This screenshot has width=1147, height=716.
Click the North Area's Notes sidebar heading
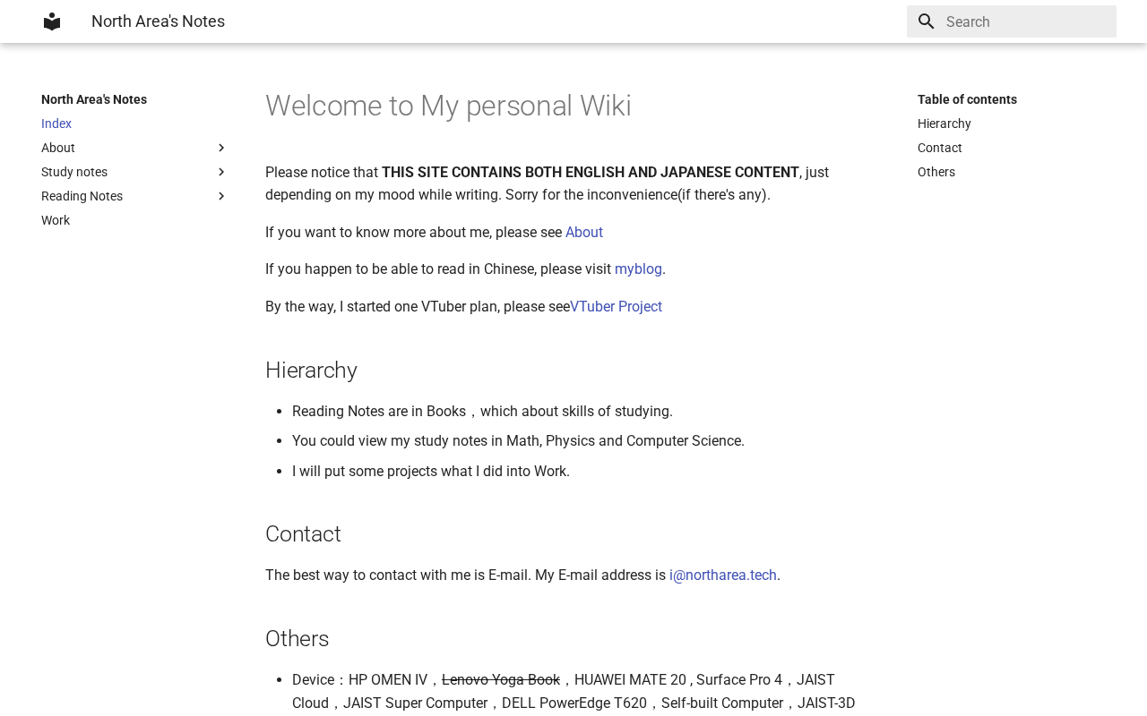click(x=94, y=99)
